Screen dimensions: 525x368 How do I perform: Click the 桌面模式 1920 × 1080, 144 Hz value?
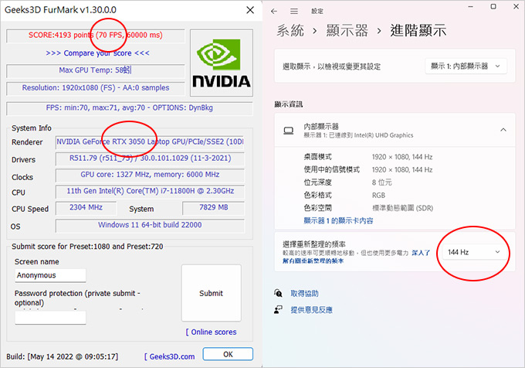(402, 157)
